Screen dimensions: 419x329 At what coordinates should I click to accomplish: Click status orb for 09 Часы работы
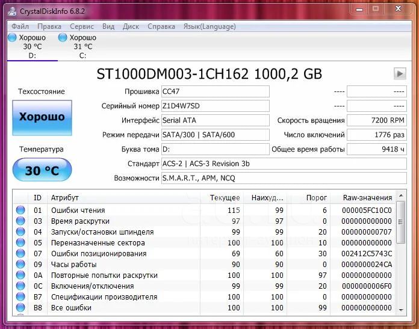(20, 264)
